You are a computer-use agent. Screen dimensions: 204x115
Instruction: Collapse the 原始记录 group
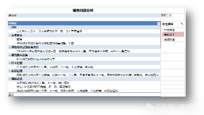10,79
